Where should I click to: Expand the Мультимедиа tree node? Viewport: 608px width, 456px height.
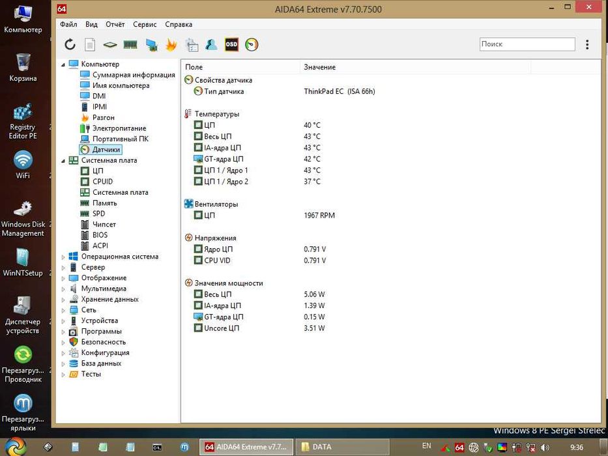63,289
